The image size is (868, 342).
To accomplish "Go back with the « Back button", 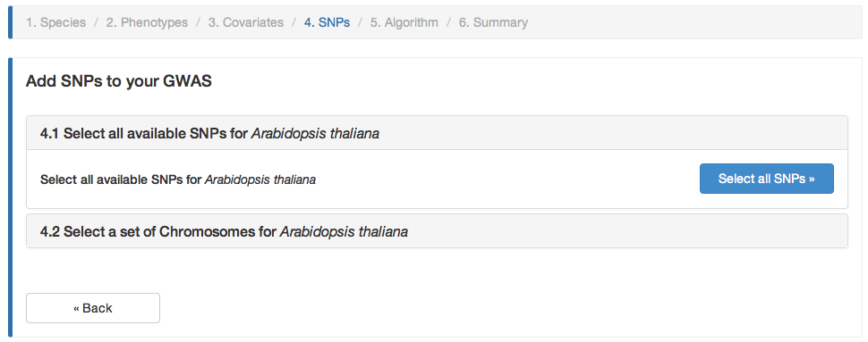I will pos(93,308).
